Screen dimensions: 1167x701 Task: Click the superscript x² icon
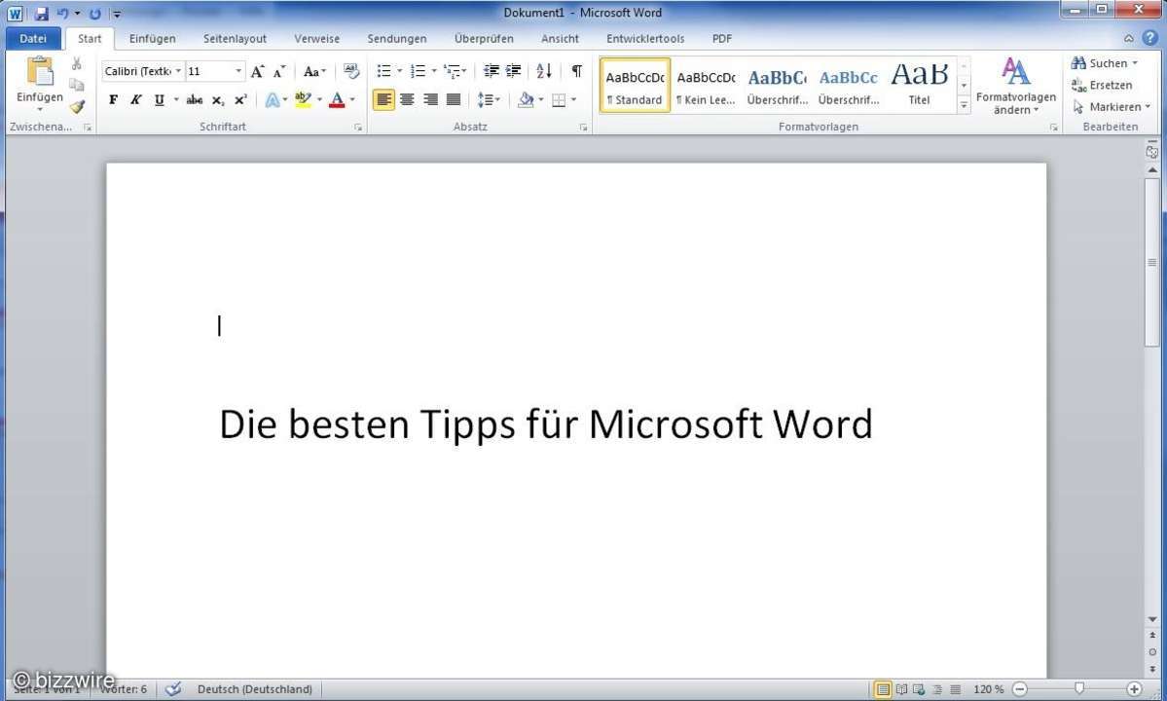click(x=240, y=99)
